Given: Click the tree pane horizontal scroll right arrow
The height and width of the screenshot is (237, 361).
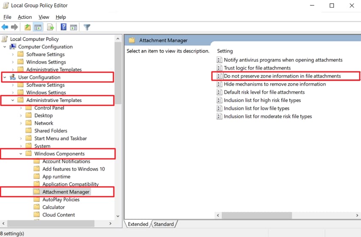Looking at the screenshot, I should (110, 223).
